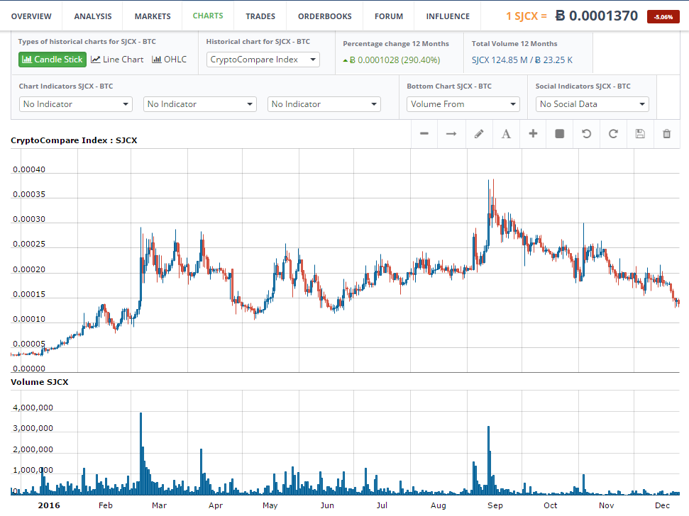689x516 pixels.
Task: Click the Overview tab link
Action: click(x=31, y=16)
